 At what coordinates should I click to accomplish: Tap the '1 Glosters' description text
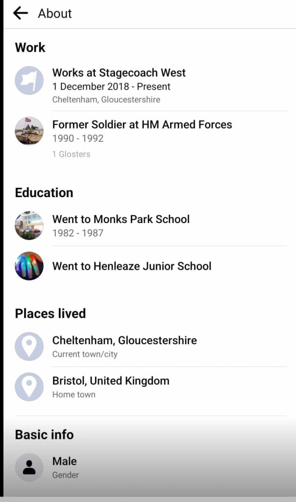(x=72, y=154)
